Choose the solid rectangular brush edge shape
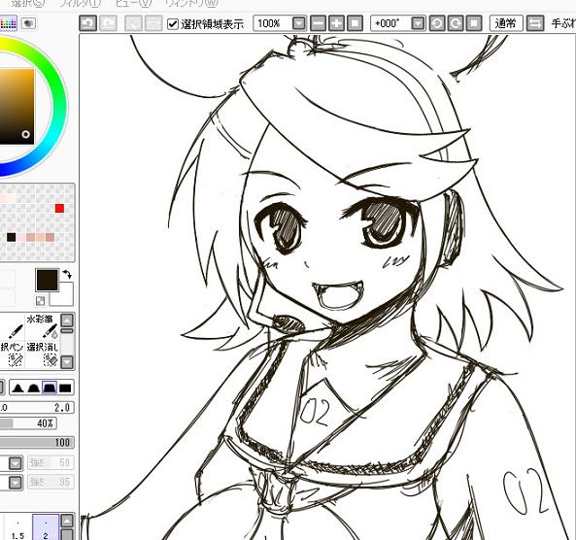This screenshot has width=576, height=540. pos(65,388)
